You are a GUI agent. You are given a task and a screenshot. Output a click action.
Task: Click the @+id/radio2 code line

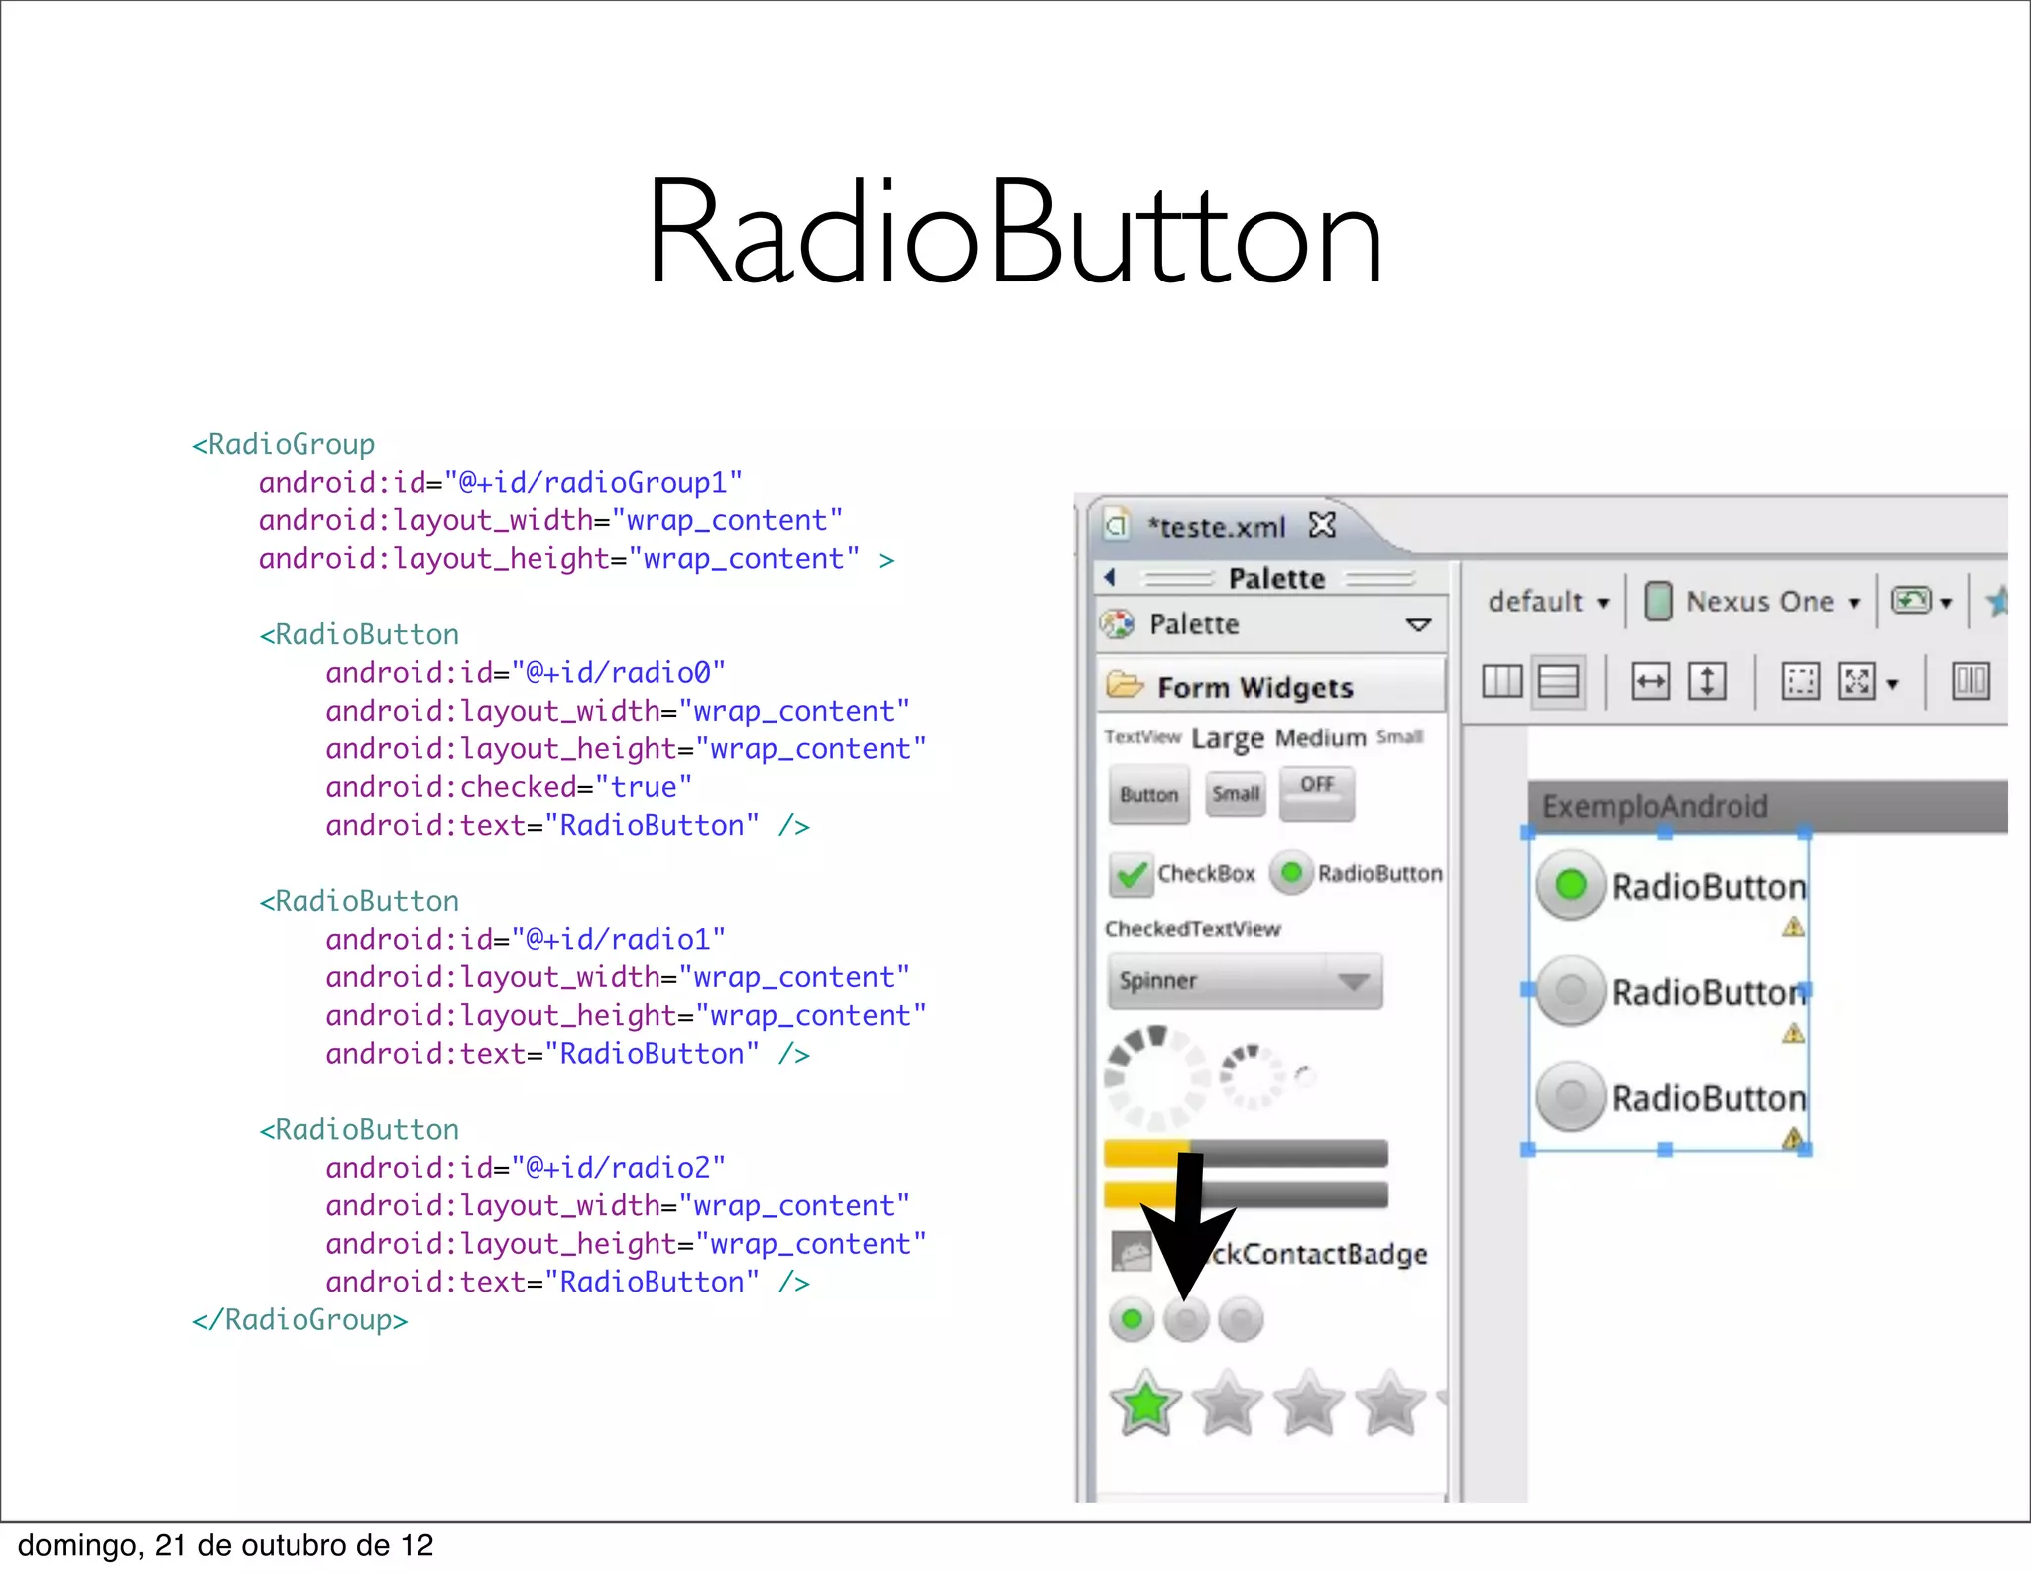pos(526,1168)
